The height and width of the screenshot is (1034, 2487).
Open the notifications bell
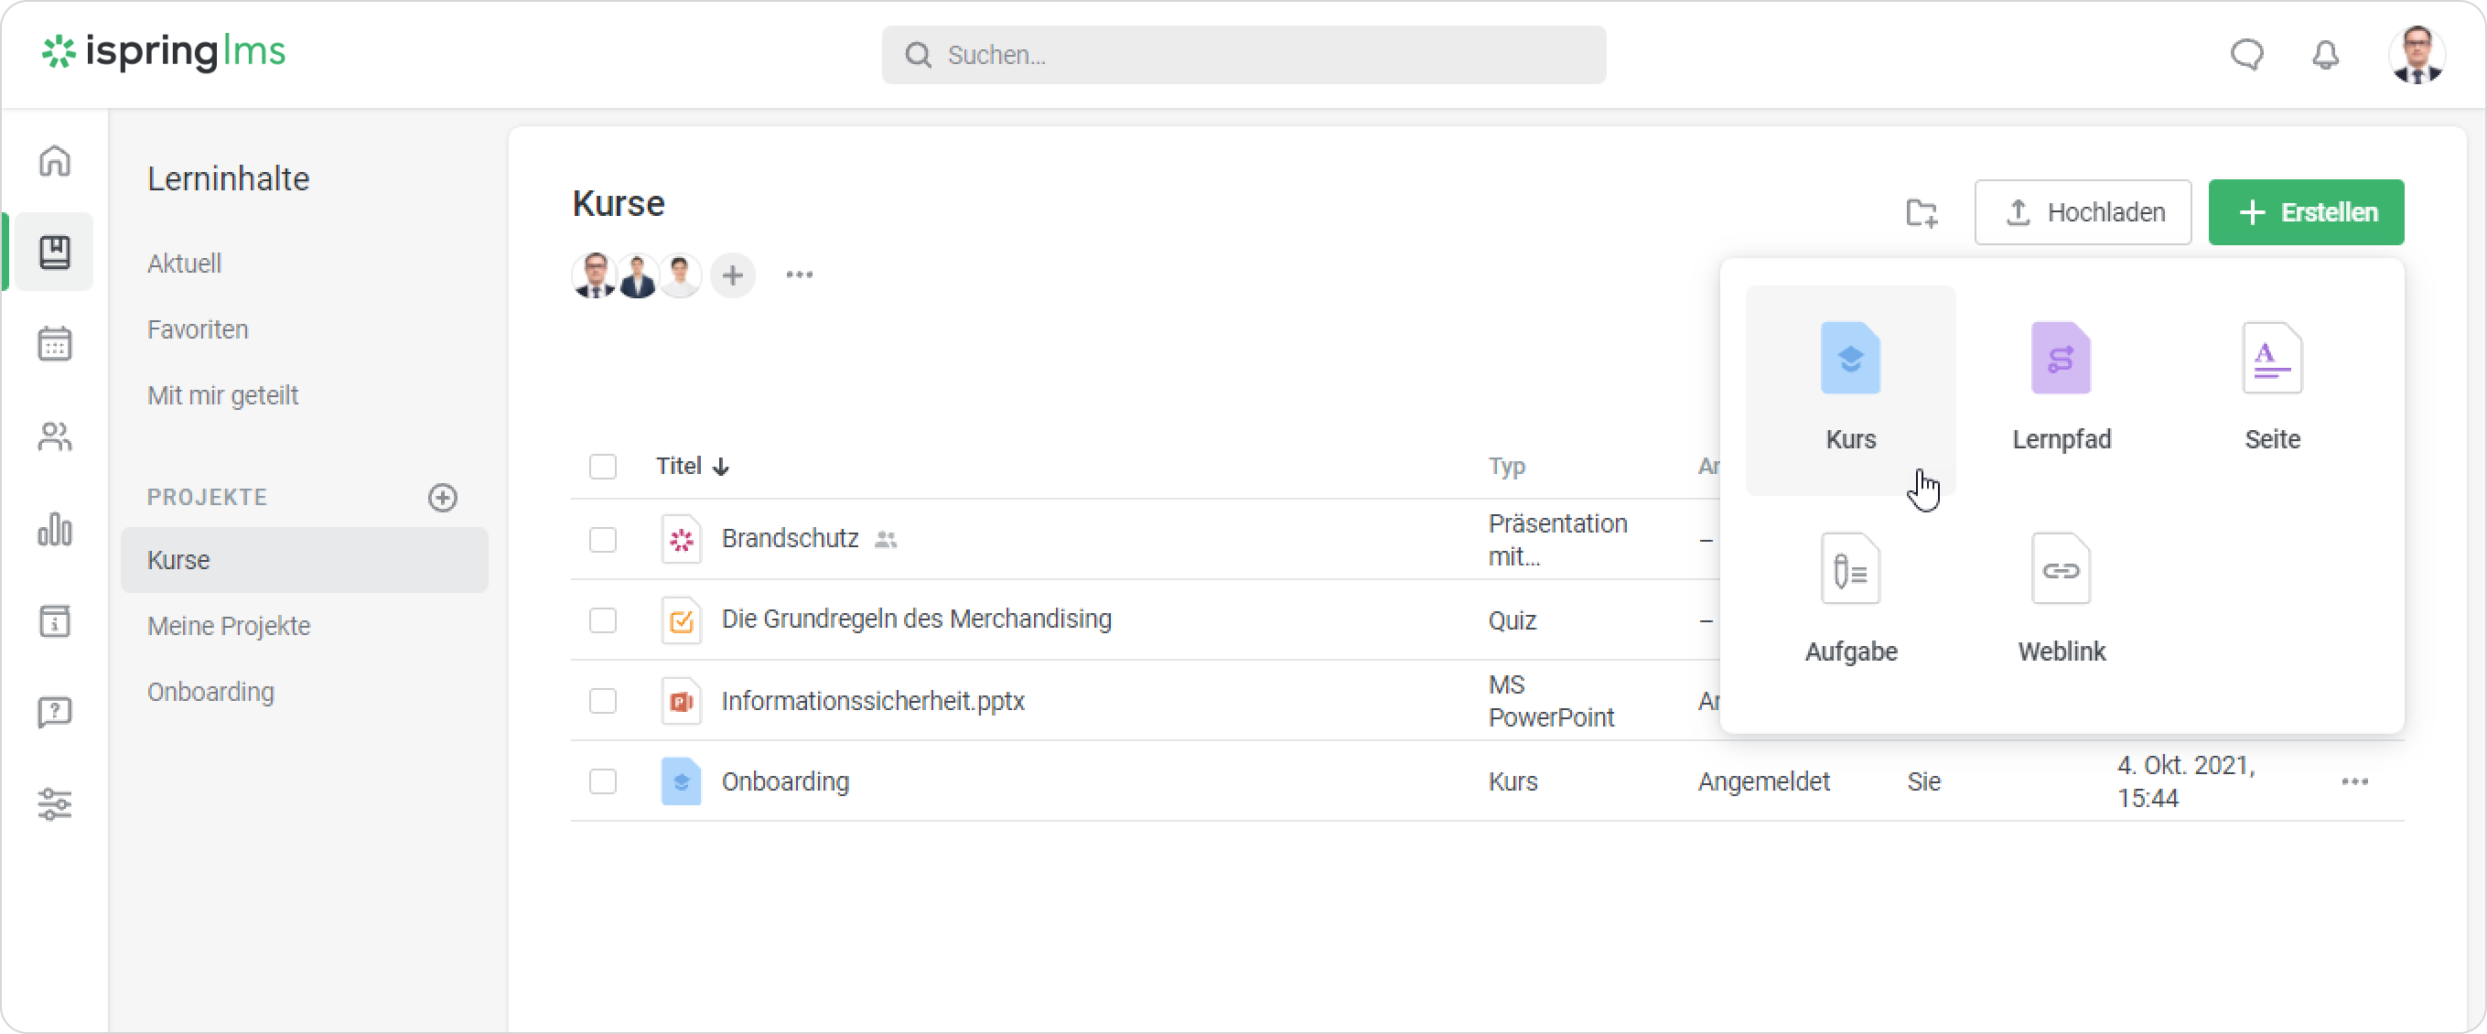[2325, 55]
